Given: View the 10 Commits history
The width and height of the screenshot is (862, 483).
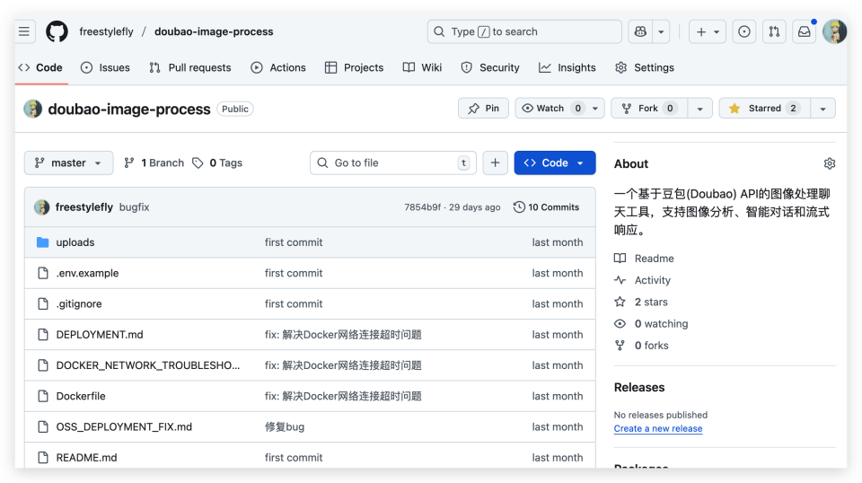Looking at the screenshot, I should (x=546, y=207).
